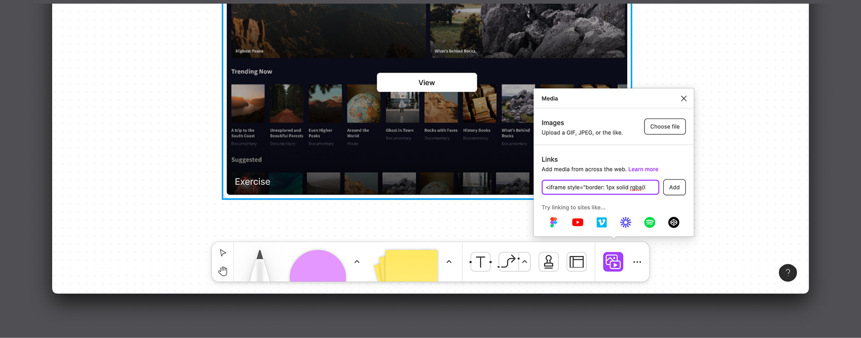Open 'Unexplored and Beautiful Forests' thumbnail
The height and width of the screenshot is (338, 861).
tap(286, 104)
